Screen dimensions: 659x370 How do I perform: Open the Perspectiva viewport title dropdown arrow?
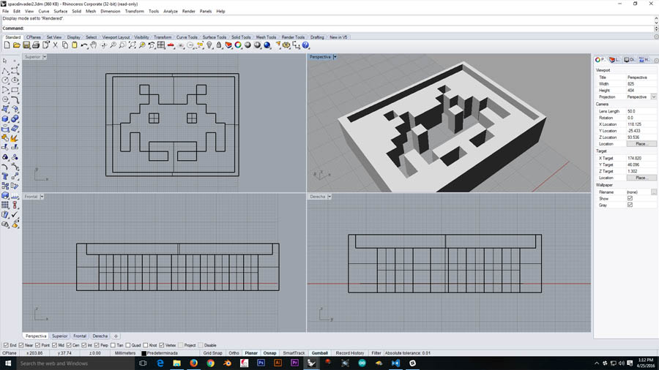click(x=335, y=56)
